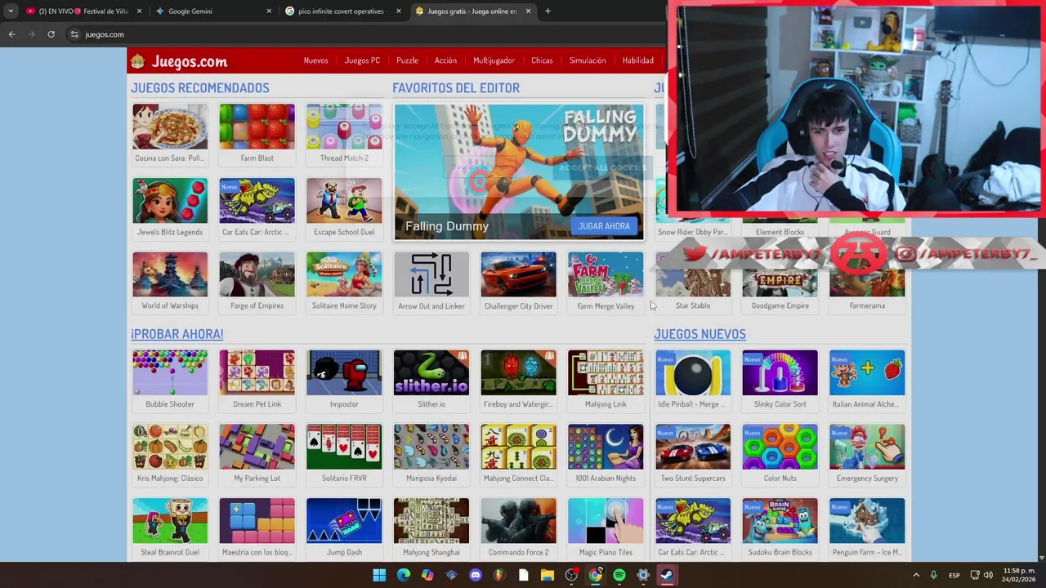This screenshot has width=1046, height=588.
Task: Open Magic Piano Tiles game
Action: click(606, 528)
